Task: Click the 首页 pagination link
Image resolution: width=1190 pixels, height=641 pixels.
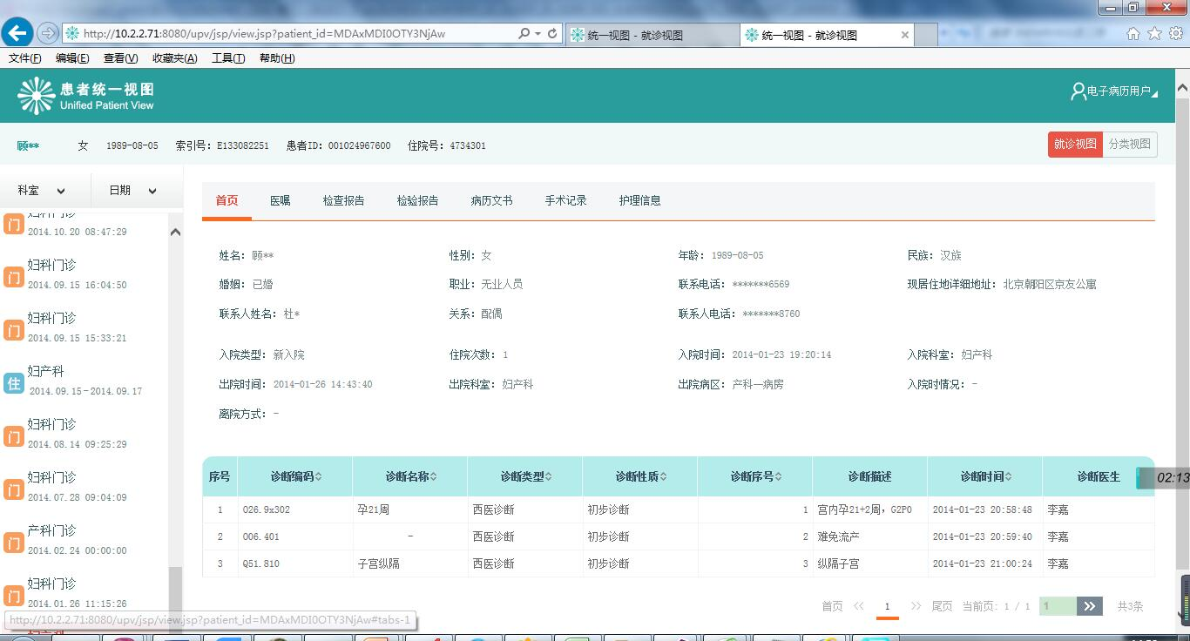Action: point(832,606)
